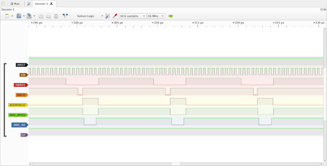The image size is (327, 166).
Task: Select the ADDRVALID channel label
Action: click(x=18, y=105)
